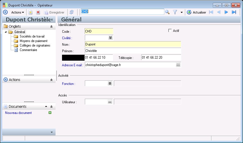Toggle the Actif checkbox
Viewport: 243px width, 143px height.
click(x=170, y=30)
